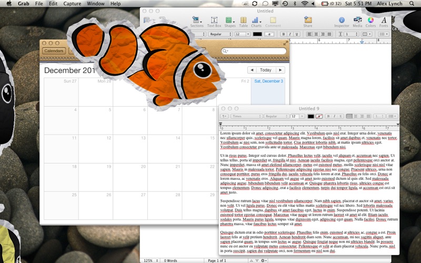Open Spotlight search in the menu bar
The width and height of the screenshot is (421, 263).
pos(412,4)
